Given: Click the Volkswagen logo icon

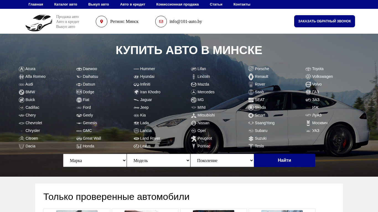Looking at the screenshot, I should (308, 77).
